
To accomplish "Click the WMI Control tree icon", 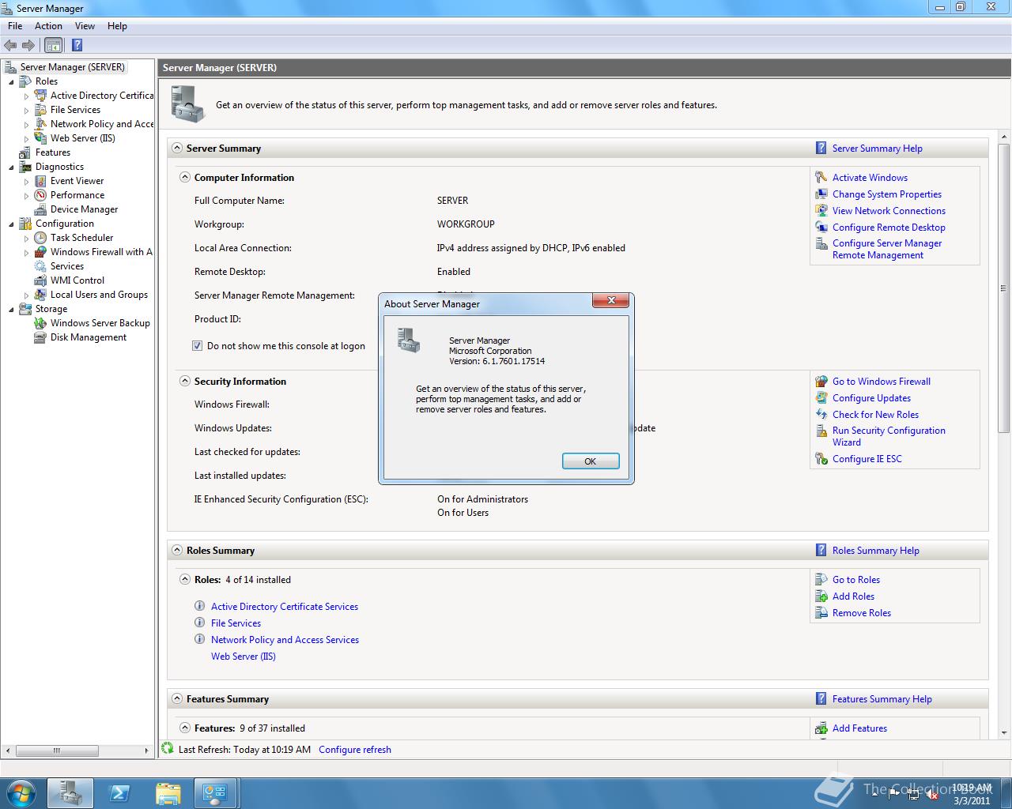I will 40,280.
